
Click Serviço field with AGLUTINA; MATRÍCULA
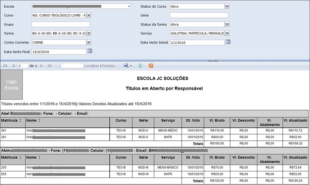click(197, 33)
